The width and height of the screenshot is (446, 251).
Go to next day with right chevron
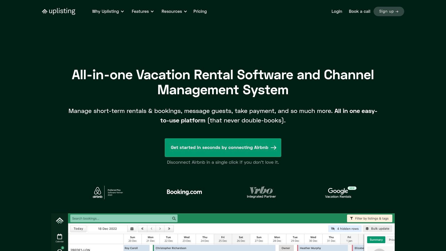pos(160,229)
